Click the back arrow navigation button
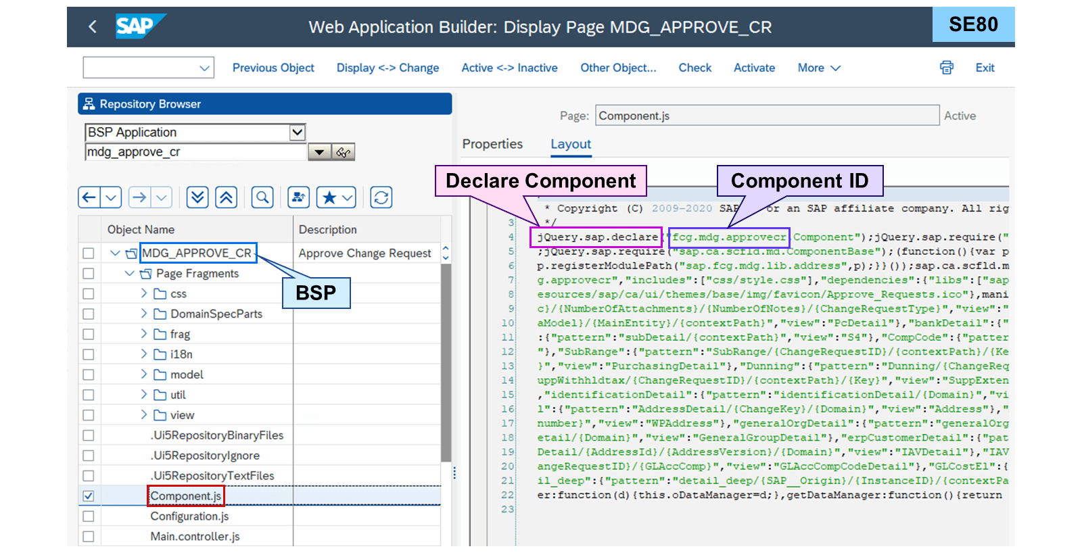The height and width of the screenshot is (553, 1082). pyautogui.click(x=89, y=197)
